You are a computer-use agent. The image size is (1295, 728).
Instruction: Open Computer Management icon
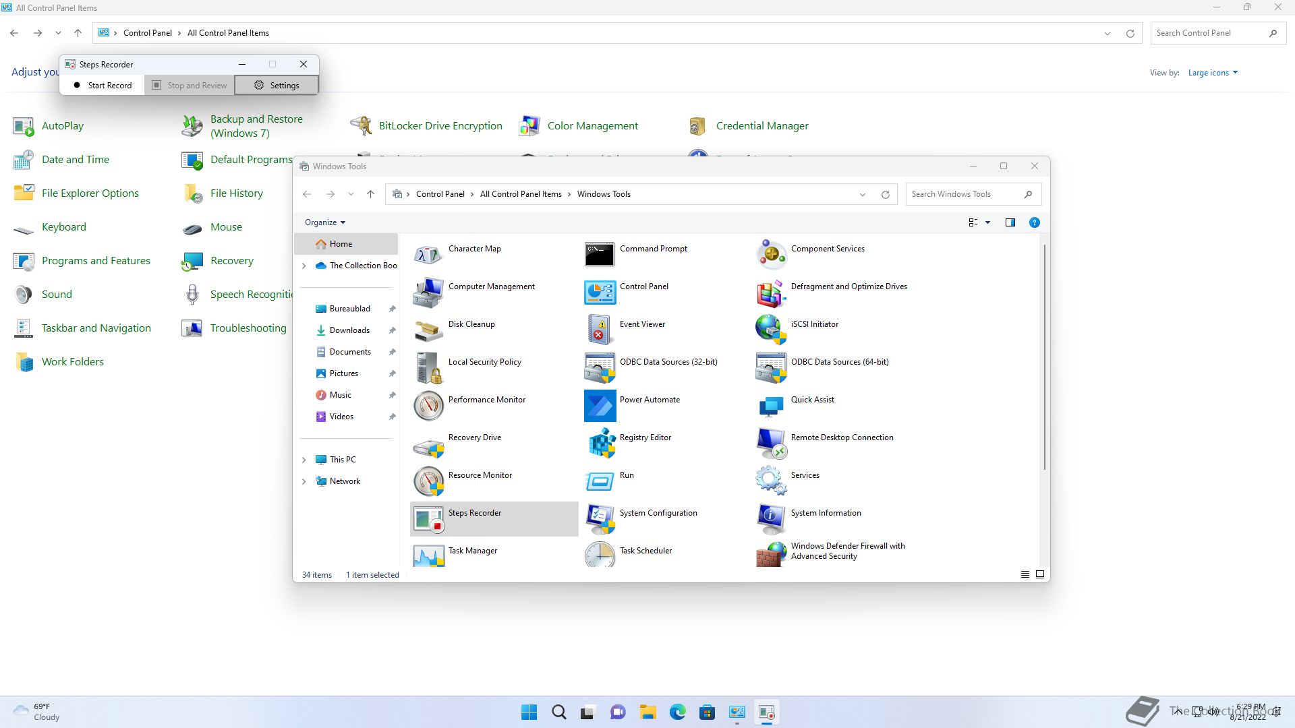click(428, 293)
